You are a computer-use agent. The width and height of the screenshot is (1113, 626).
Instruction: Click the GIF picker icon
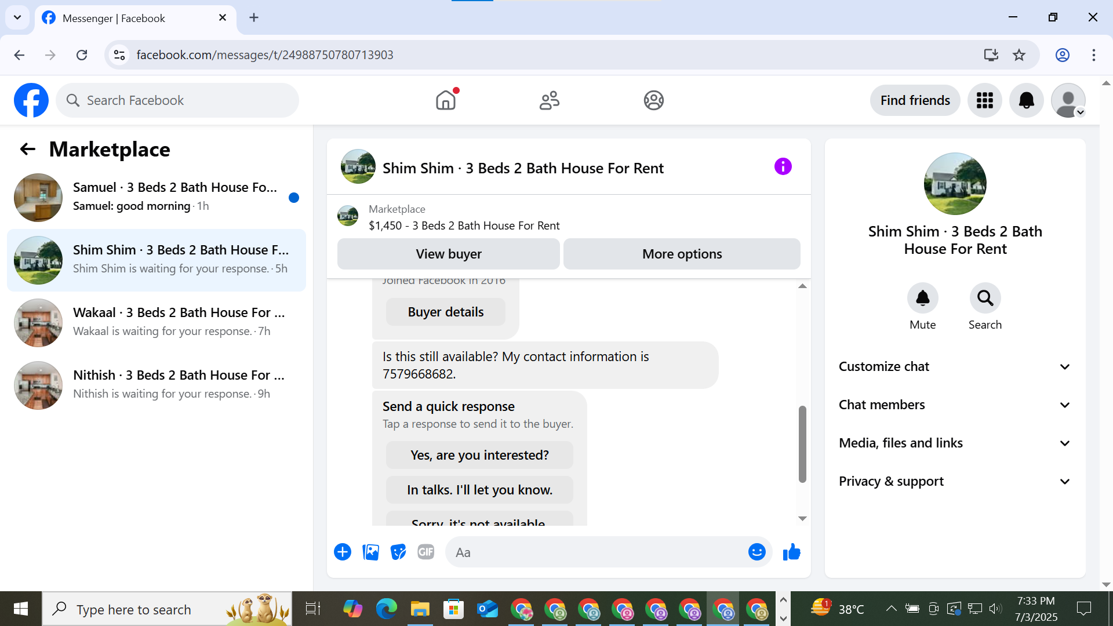coord(426,552)
